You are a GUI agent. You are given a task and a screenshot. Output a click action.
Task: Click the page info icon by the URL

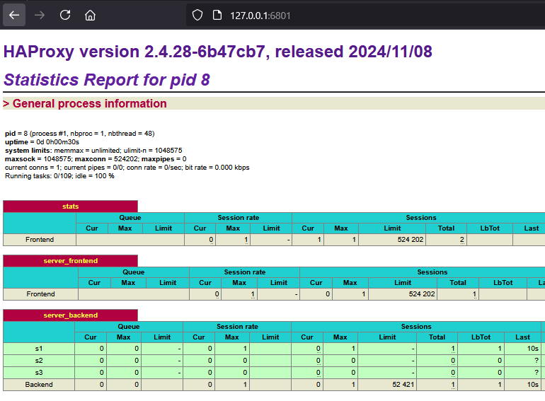coord(217,16)
